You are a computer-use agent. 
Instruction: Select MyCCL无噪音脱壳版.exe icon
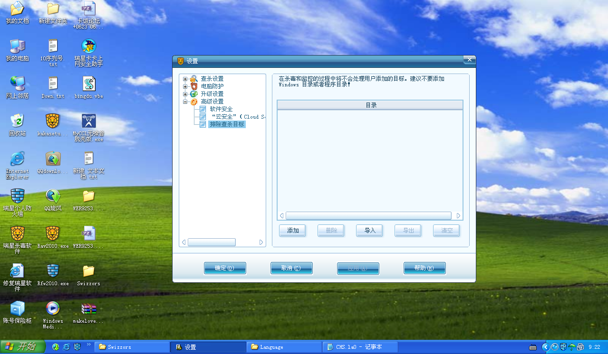point(88,128)
